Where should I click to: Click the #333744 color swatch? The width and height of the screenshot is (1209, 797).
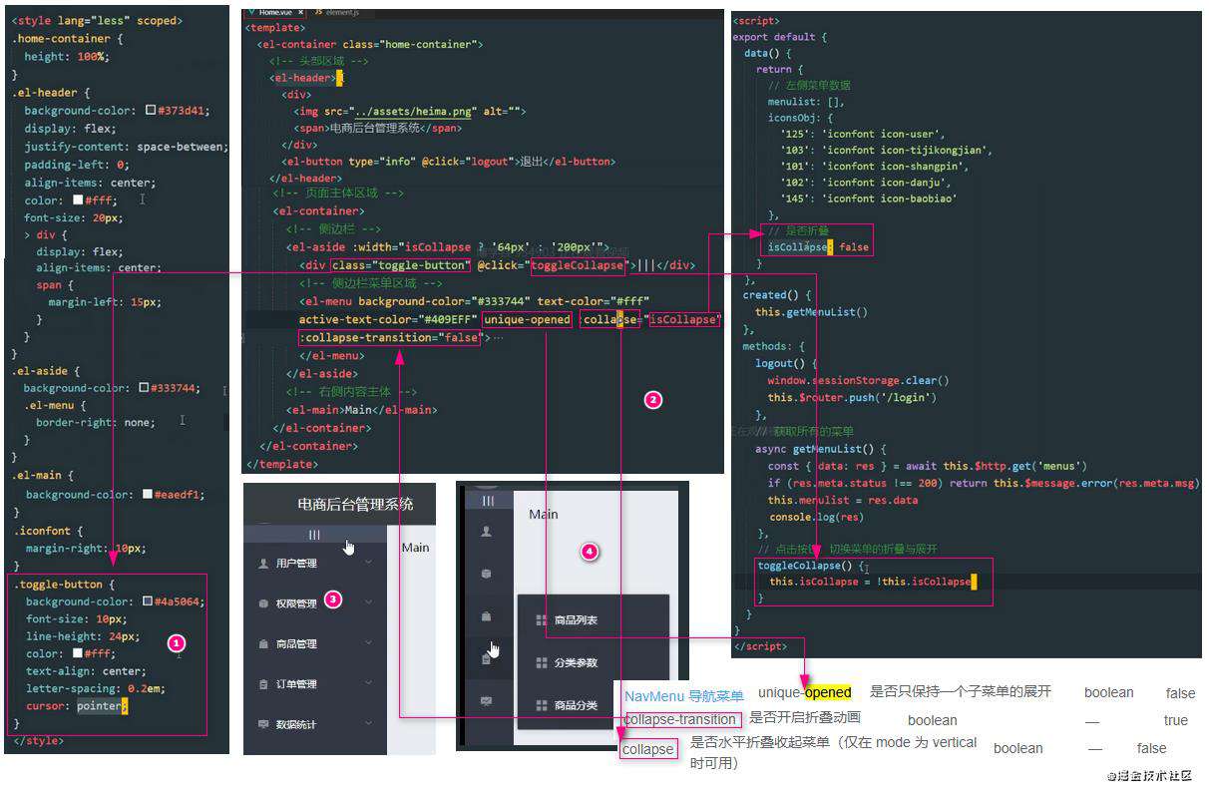click(x=145, y=388)
